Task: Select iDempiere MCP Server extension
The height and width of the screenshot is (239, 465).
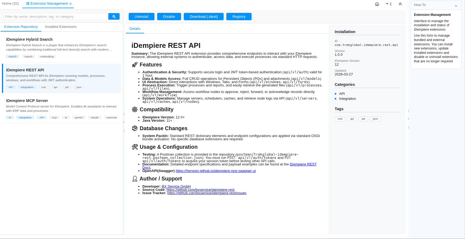Action: pyautogui.click(x=61, y=108)
